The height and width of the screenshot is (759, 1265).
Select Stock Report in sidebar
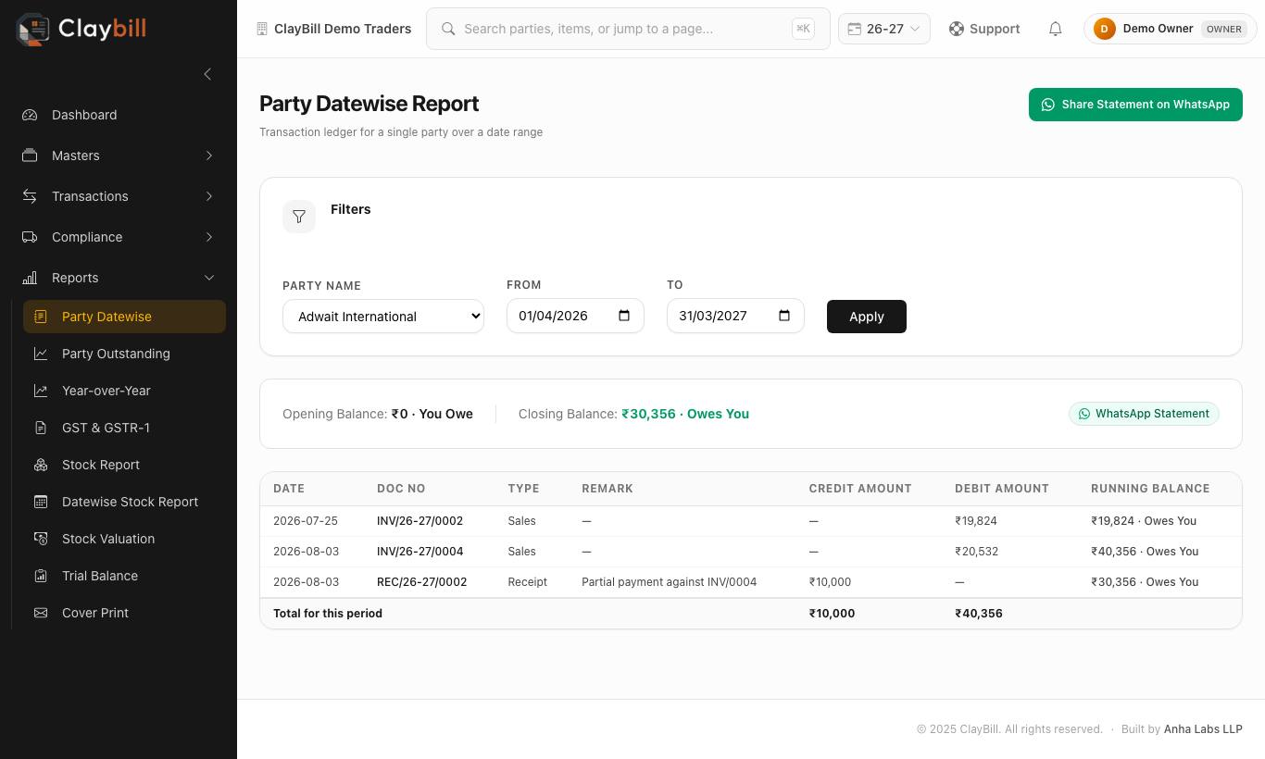[x=124, y=465]
